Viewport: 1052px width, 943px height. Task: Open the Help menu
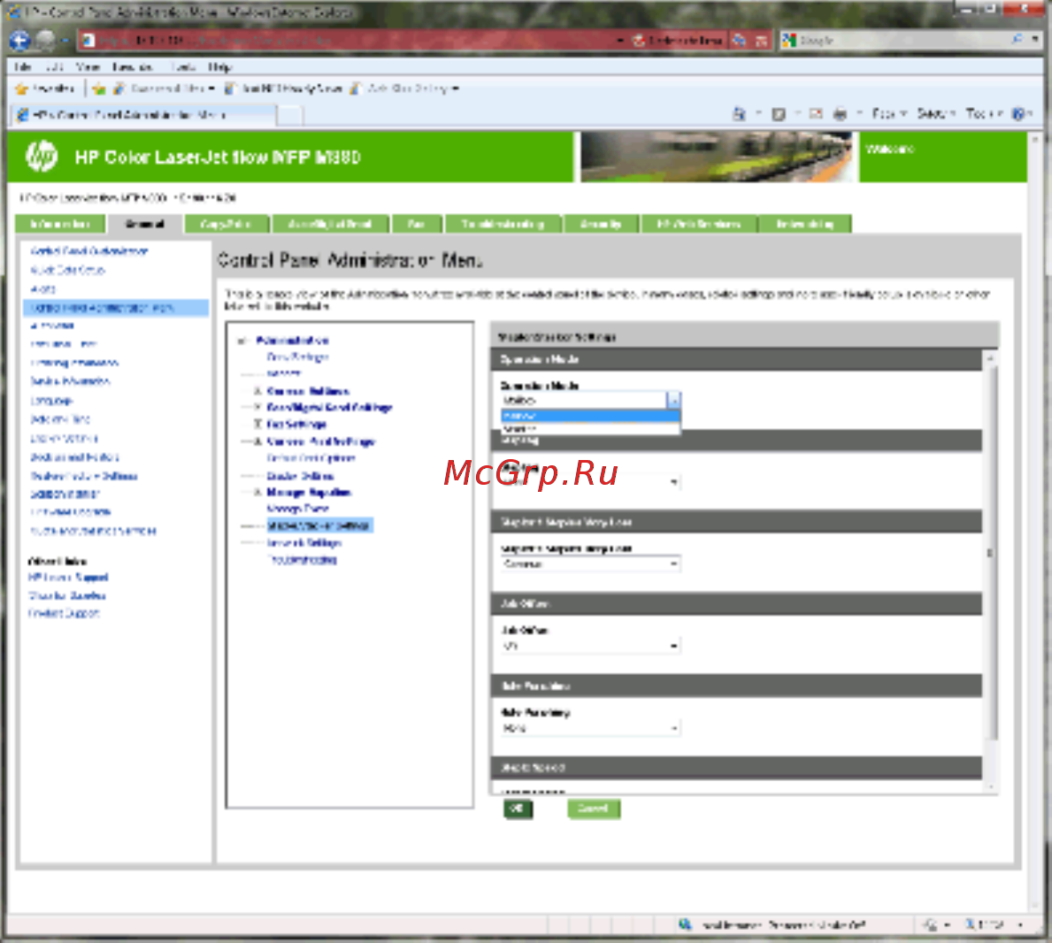(219, 67)
